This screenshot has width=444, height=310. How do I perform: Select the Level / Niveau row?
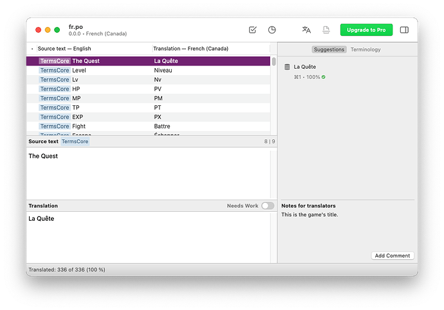click(149, 71)
